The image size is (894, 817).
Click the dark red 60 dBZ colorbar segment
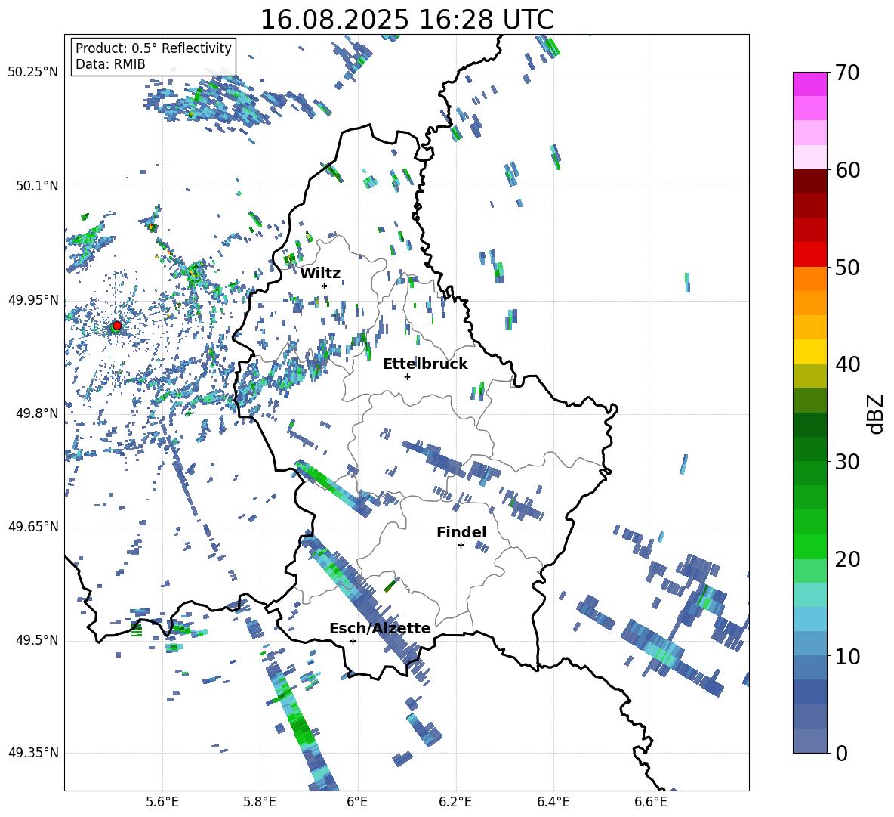click(x=809, y=181)
